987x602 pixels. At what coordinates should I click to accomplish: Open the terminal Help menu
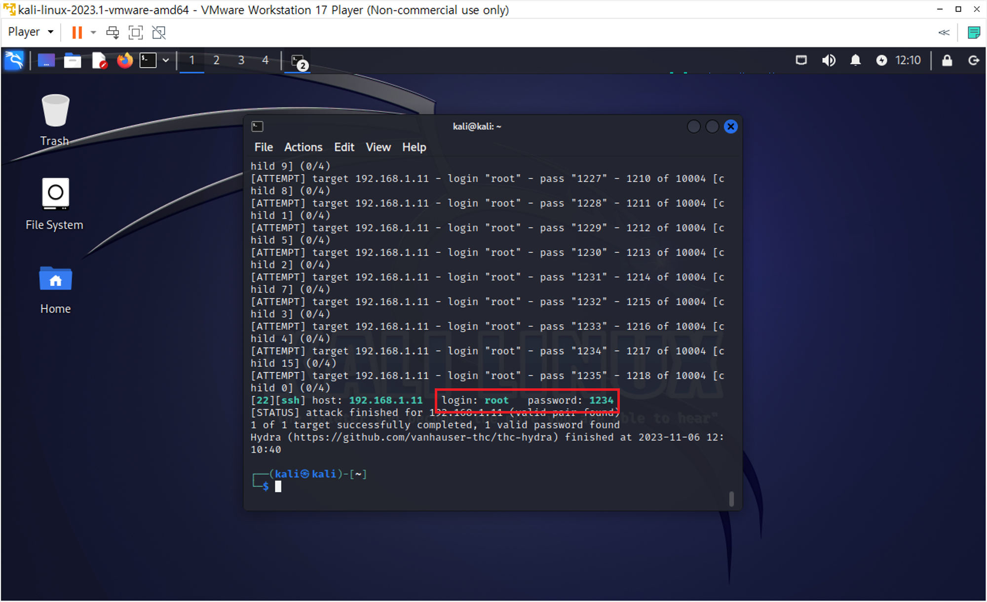click(414, 147)
